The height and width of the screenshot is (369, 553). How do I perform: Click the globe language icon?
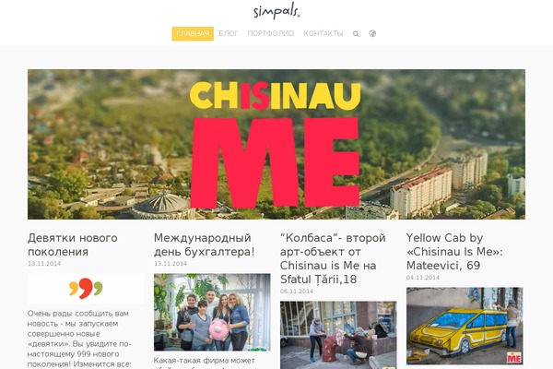tap(372, 33)
